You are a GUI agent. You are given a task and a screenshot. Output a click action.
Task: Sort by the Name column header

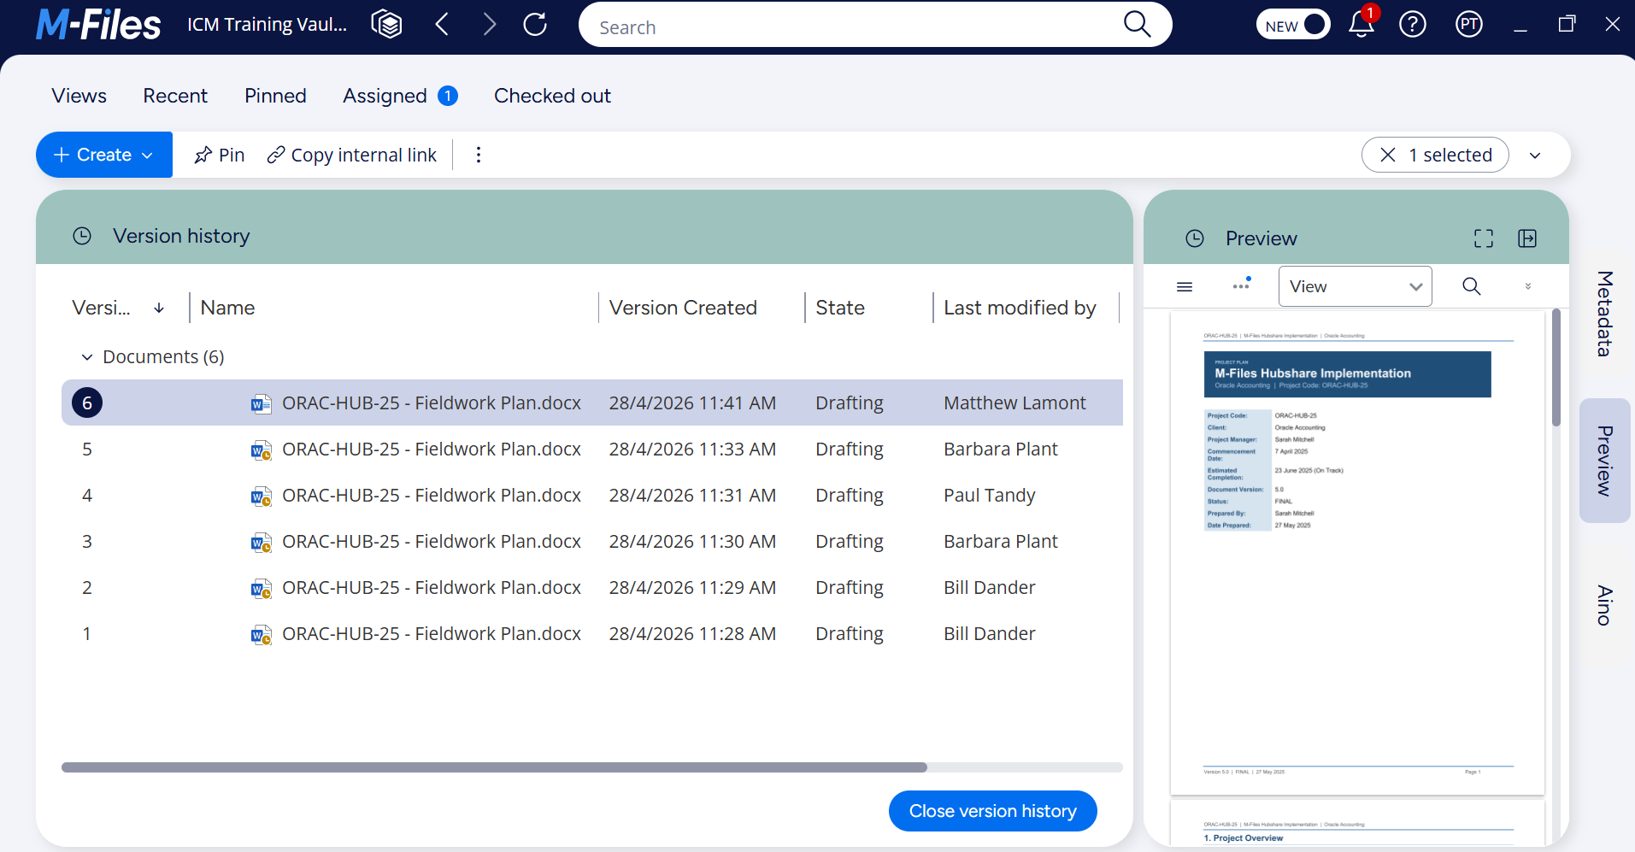click(227, 308)
